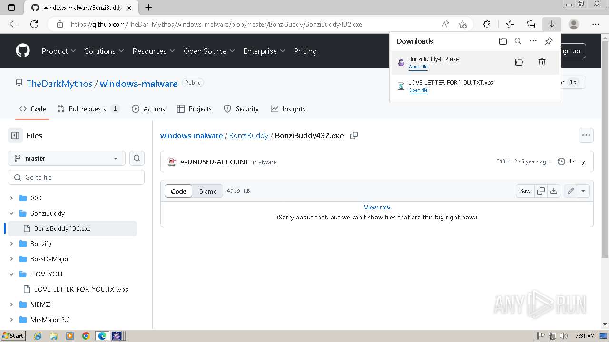Click the Chrome icon in taskbar
This screenshot has height=342, width=609.
tap(86, 336)
